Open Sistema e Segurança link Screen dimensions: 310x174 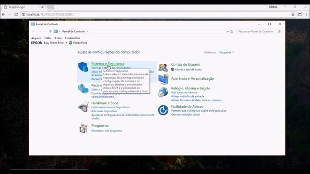(108, 64)
